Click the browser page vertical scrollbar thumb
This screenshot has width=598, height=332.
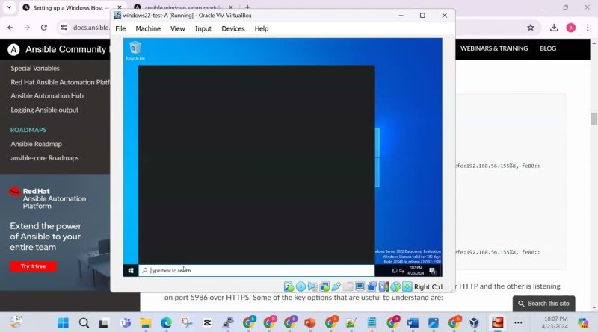[x=594, y=119]
